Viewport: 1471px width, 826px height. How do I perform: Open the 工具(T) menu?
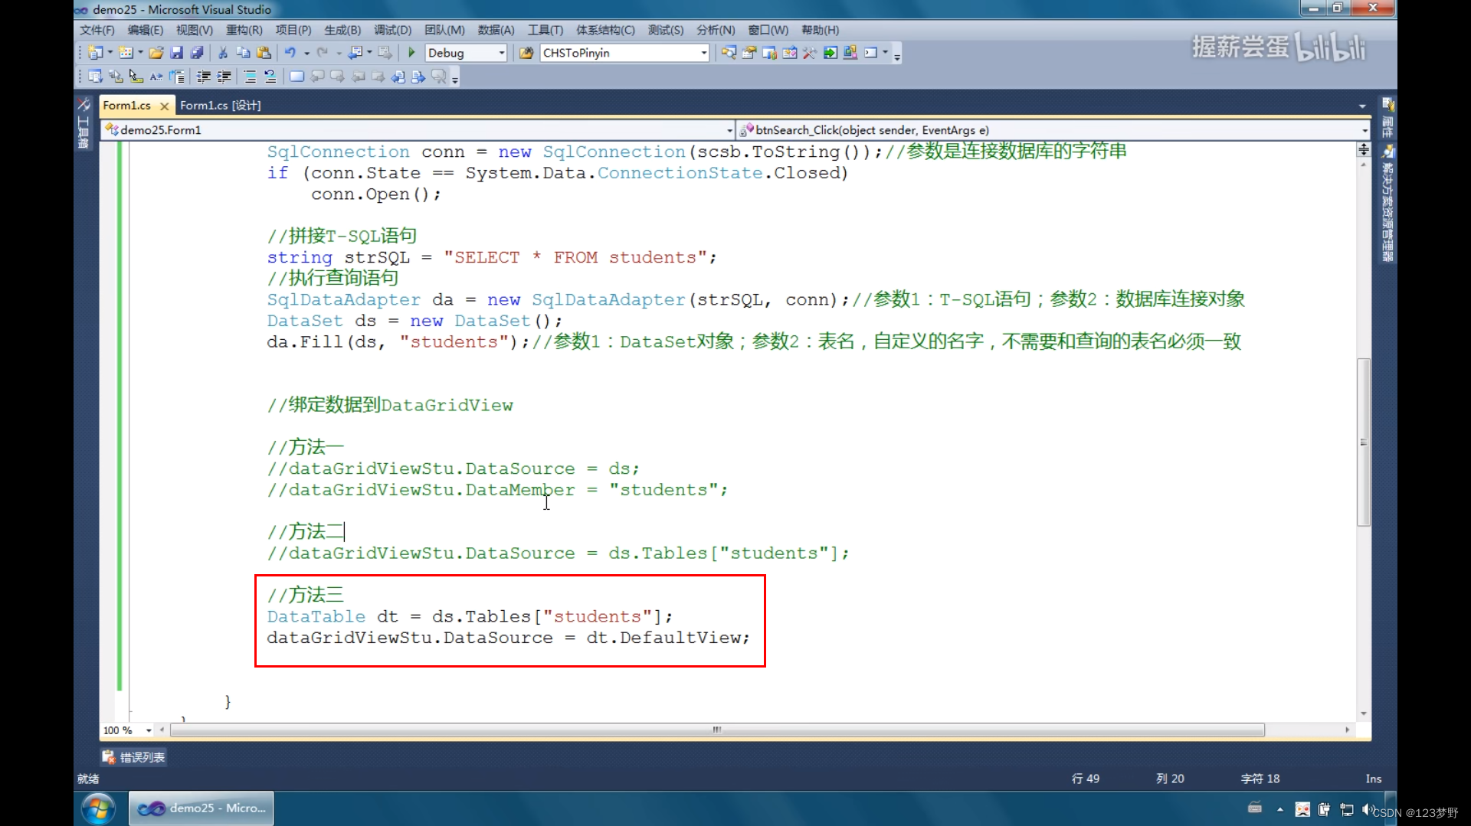[x=545, y=30]
